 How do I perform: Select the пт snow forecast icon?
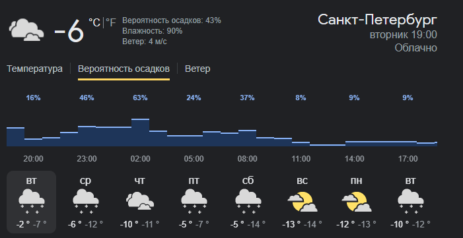194,202
